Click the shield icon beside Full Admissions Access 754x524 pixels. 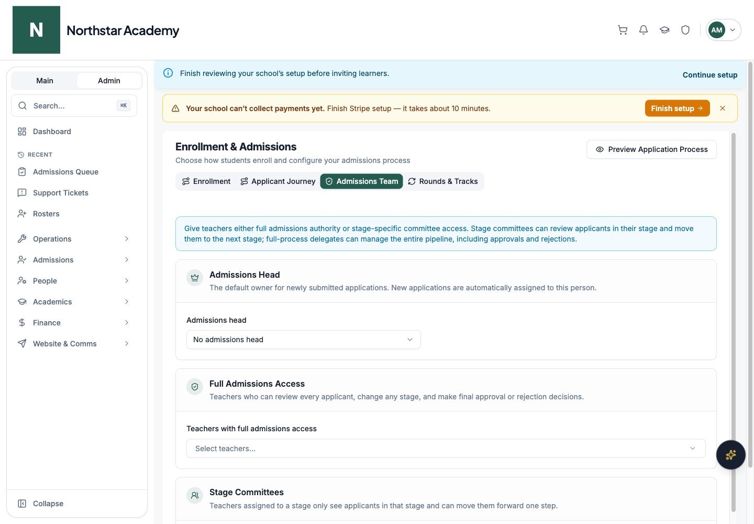tap(195, 387)
